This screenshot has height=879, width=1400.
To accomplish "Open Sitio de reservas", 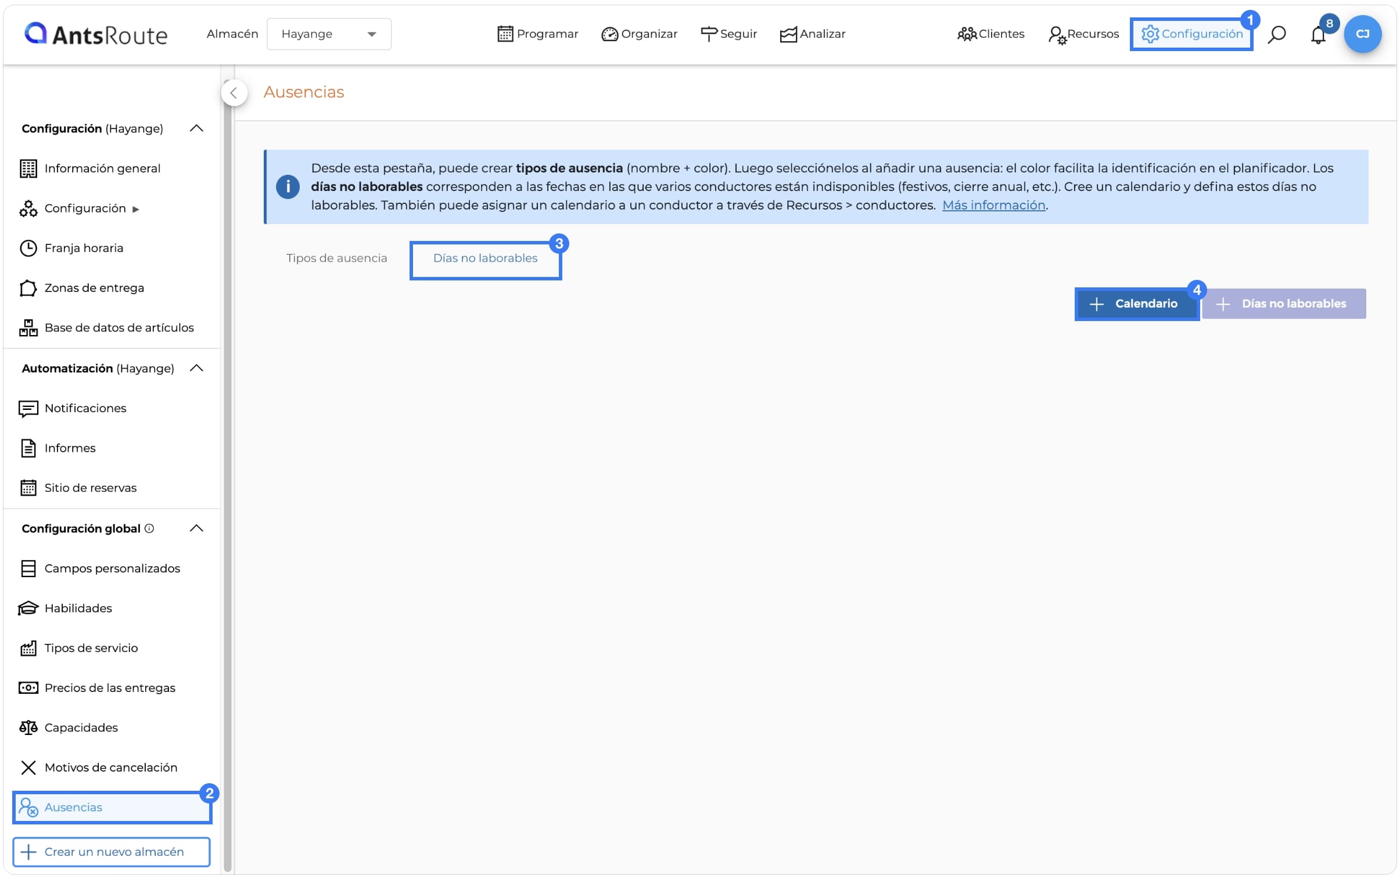I will click(x=91, y=488).
